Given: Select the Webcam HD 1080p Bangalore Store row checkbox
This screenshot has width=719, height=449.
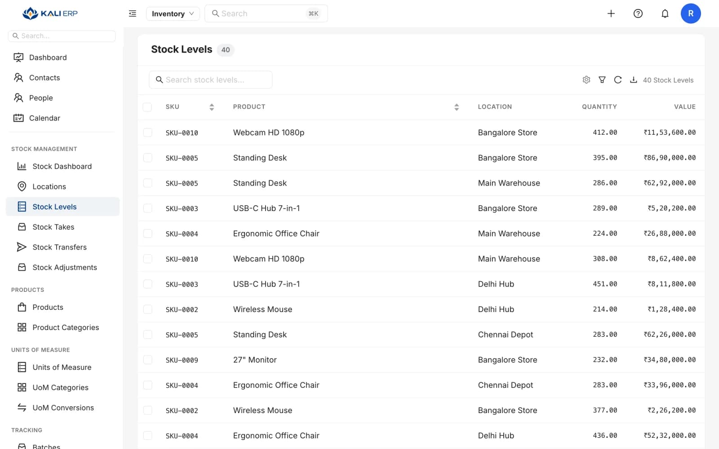Looking at the screenshot, I should [x=147, y=132].
